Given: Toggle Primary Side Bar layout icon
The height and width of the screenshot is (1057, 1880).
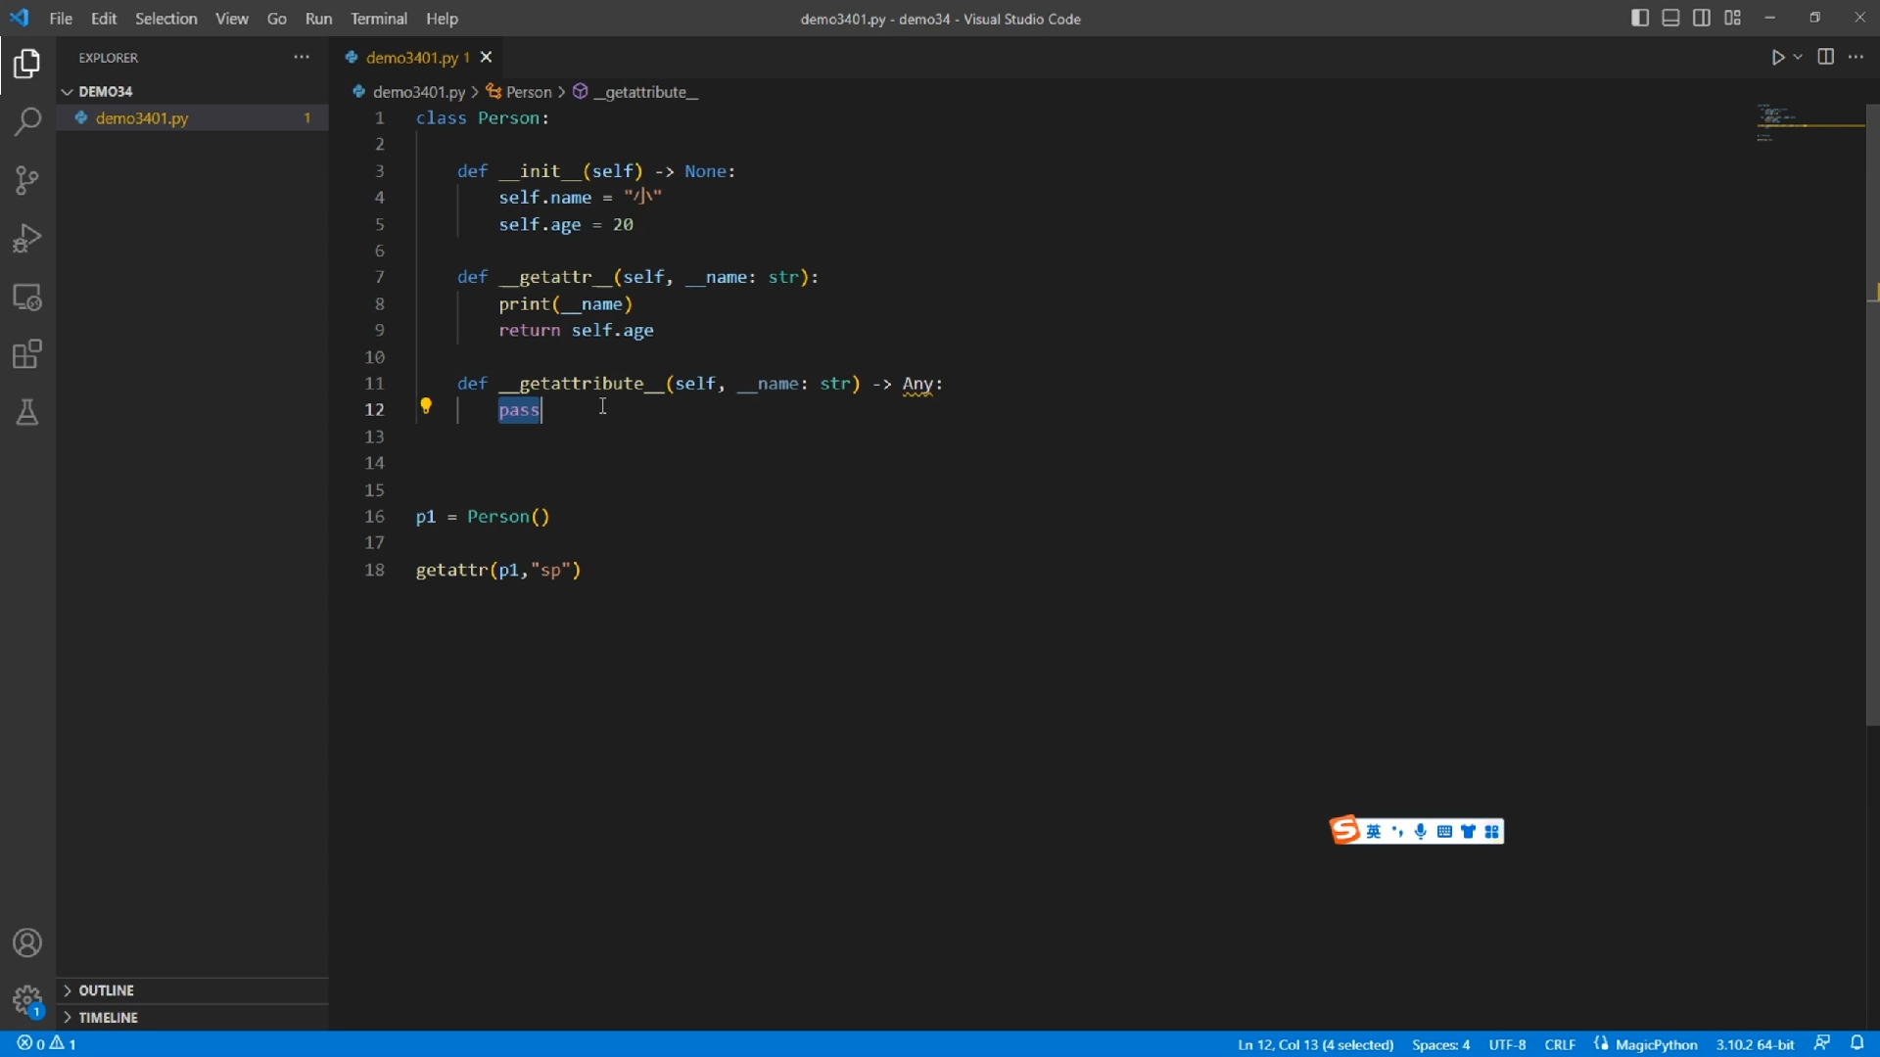Looking at the screenshot, I should point(1640,18).
